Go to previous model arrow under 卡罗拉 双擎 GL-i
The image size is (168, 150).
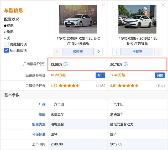57,52
